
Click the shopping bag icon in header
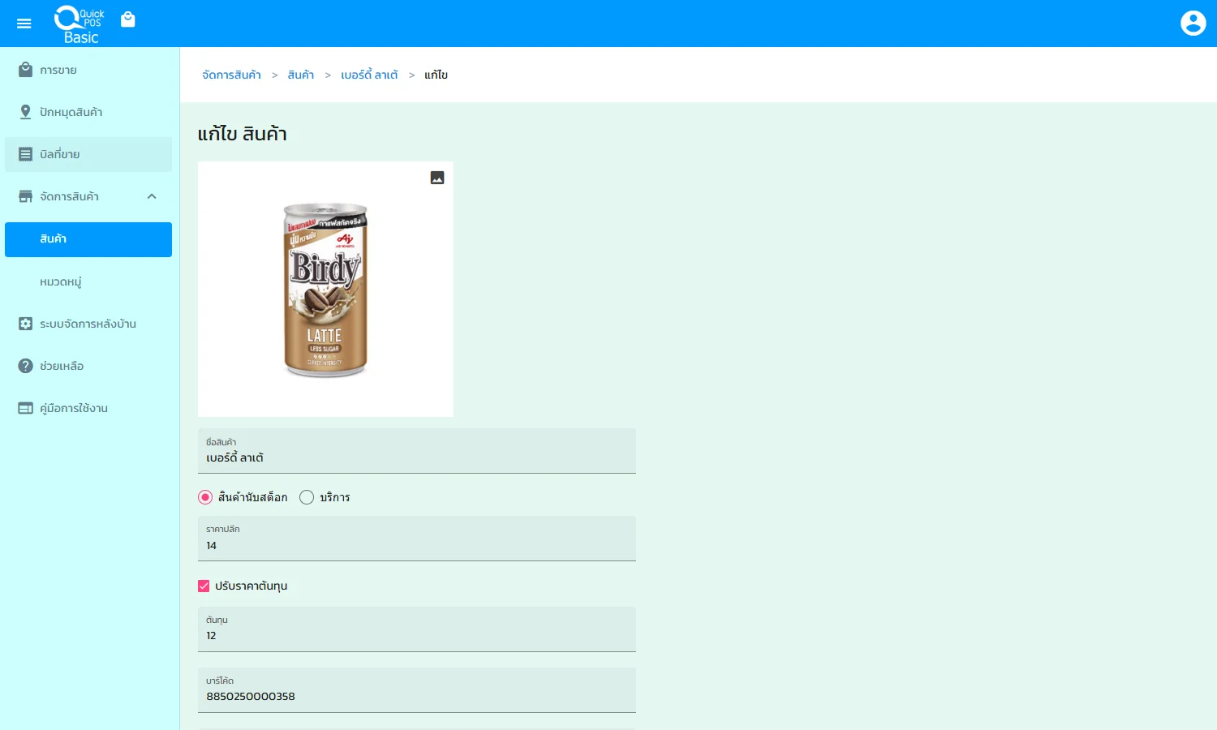coord(128,19)
